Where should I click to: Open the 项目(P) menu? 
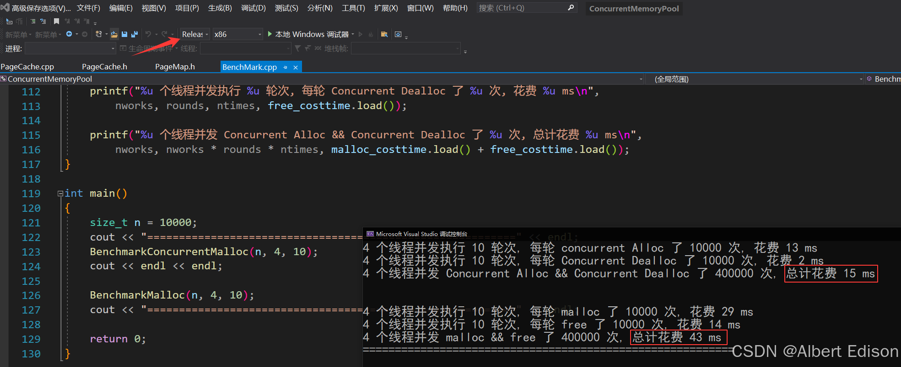pyautogui.click(x=187, y=8)
